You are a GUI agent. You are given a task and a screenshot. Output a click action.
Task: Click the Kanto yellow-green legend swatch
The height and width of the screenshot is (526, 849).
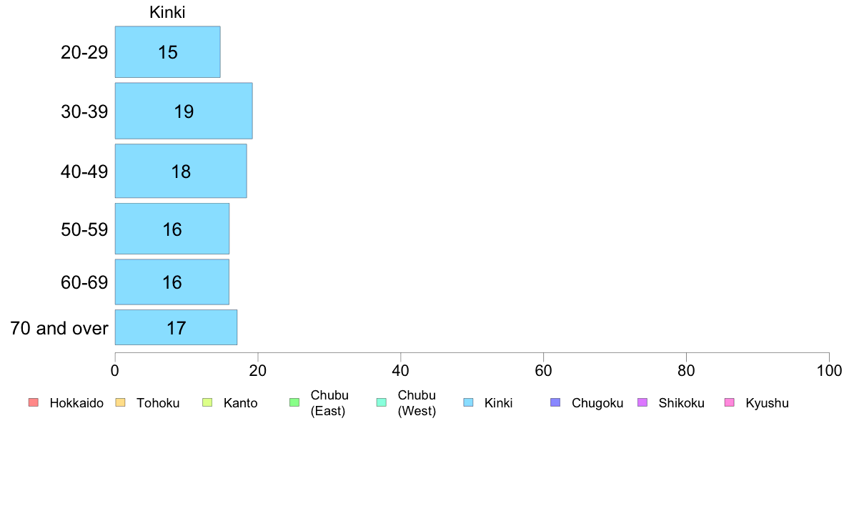tap(207, 402)
